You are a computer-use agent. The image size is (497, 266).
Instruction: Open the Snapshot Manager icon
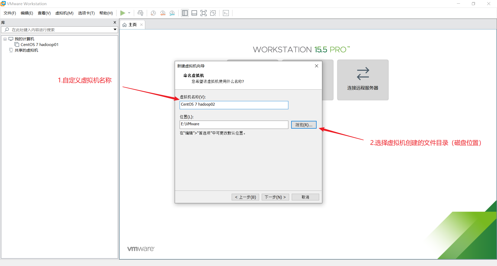172,13
